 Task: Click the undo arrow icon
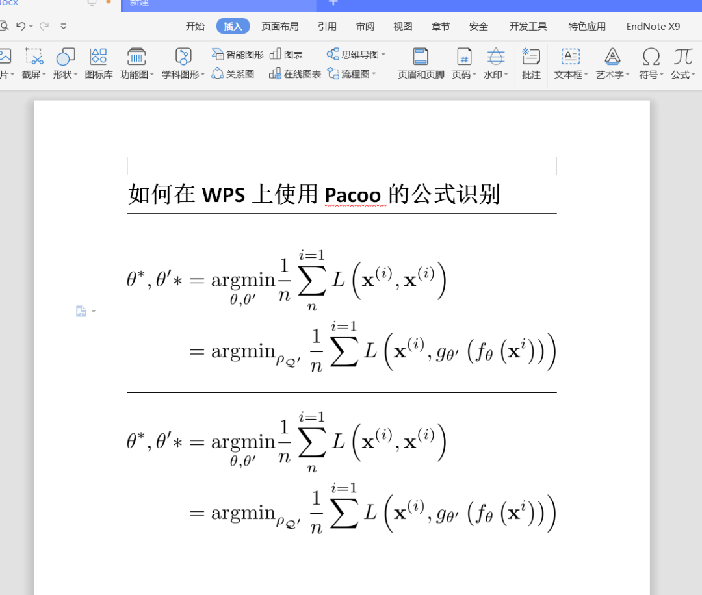tap(21, 26)
